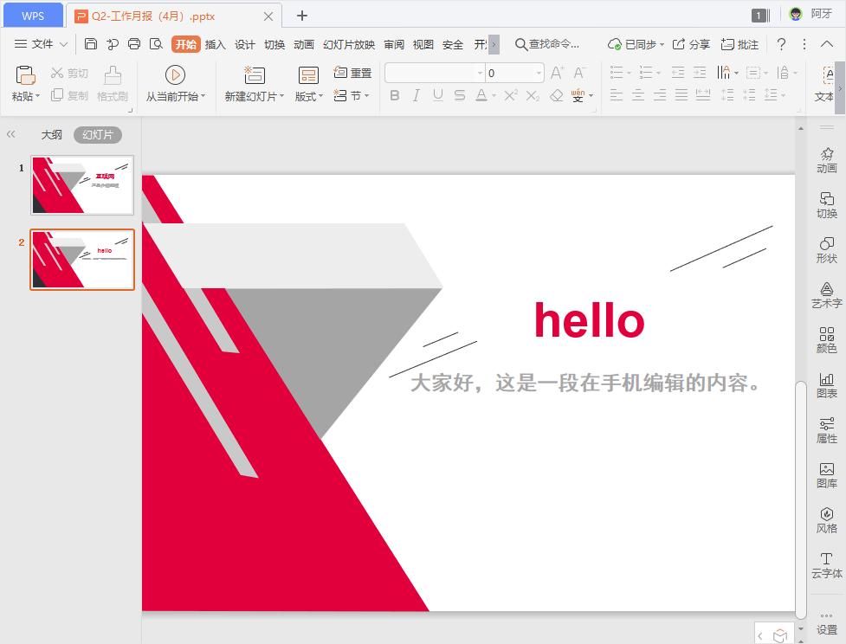Open Print Preview icon

tap(156, 44)
